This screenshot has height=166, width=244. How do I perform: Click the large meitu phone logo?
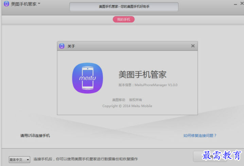tap(88, 78)
